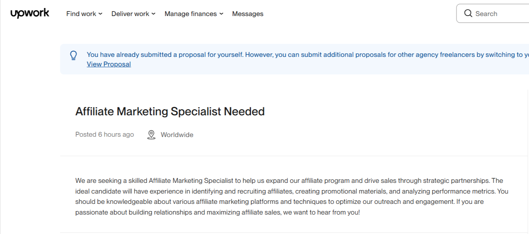Viewport: 529px width, 234px height.
Task: Open the Manage finances menu label
Action: 190,14
